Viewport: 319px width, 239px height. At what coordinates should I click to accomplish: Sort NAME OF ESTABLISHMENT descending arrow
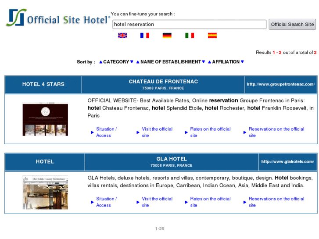204,62
